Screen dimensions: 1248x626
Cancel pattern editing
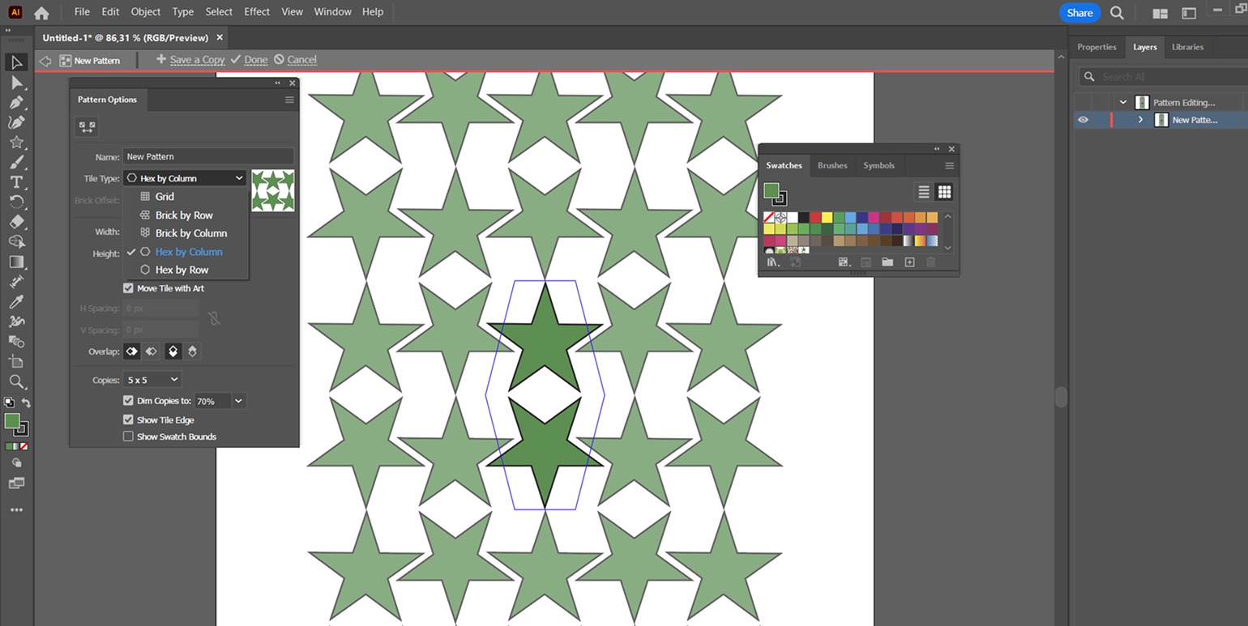(x=295, y=60)
